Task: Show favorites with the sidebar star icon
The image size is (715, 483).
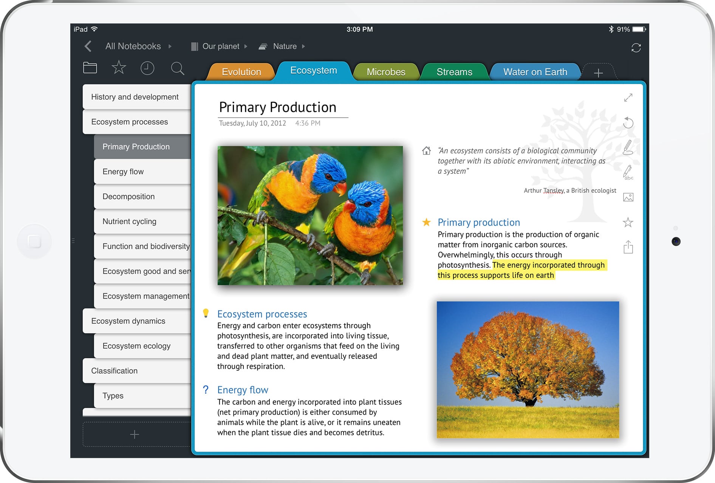Action: tap(119, 68)
